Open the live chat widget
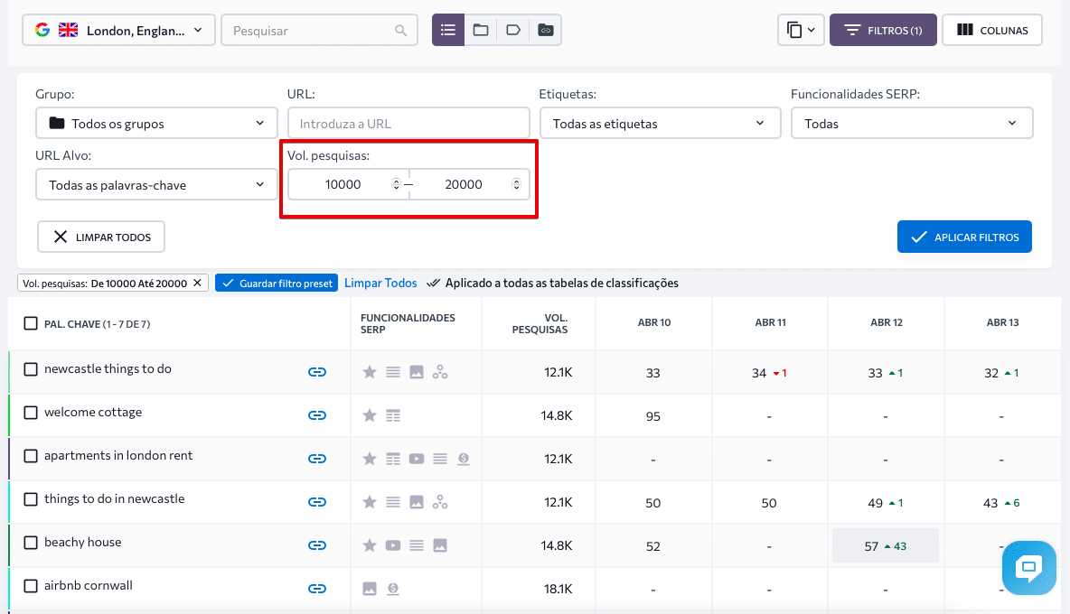Screen dimensions: 1070x614 click(1029, 567)
